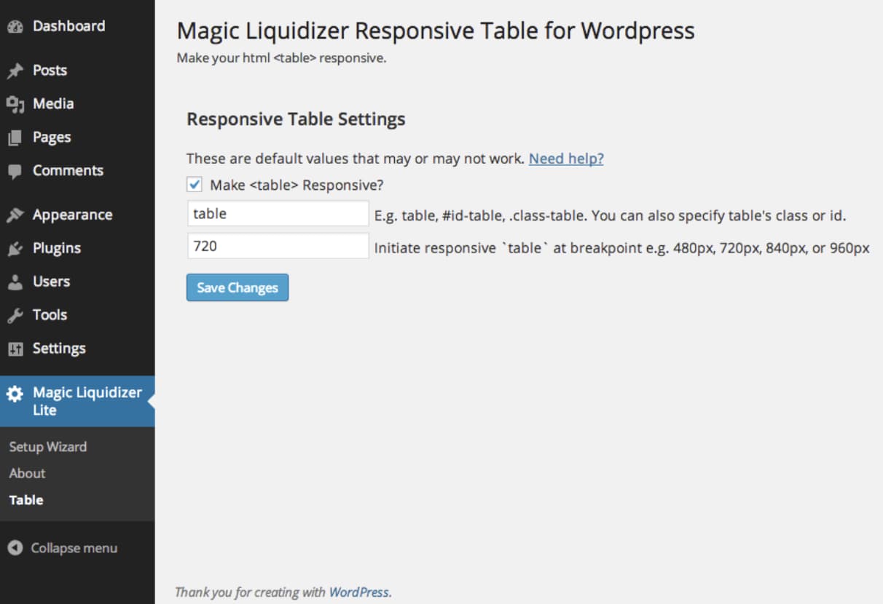Uncheck Make table Responsive
This screenshot has height=604, width=883.
click(194, 185)
